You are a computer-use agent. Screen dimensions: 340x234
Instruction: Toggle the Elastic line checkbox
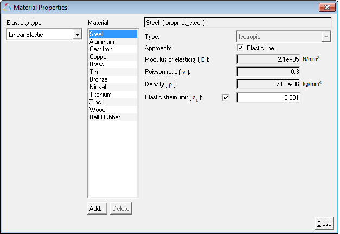pos(241,48)
